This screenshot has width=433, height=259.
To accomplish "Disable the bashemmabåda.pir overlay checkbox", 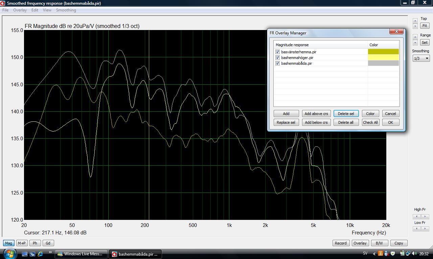I will (277, 63).
